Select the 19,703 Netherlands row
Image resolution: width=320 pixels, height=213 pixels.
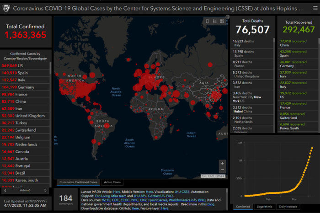[x=25, y=144]
